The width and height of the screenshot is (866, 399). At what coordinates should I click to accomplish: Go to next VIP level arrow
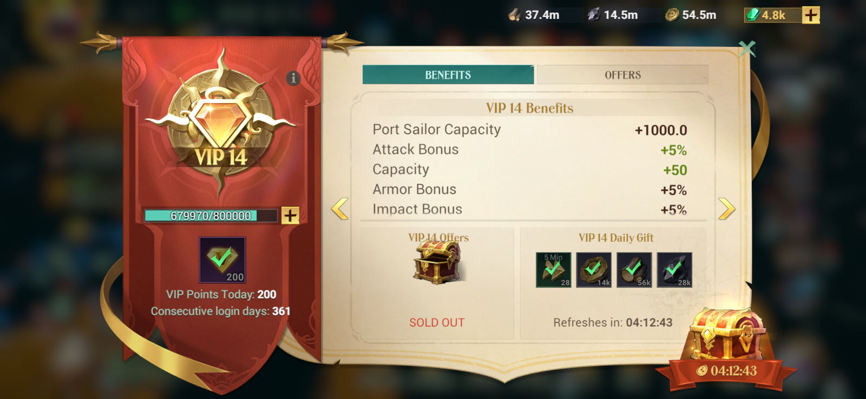click(x=726, y=209)
